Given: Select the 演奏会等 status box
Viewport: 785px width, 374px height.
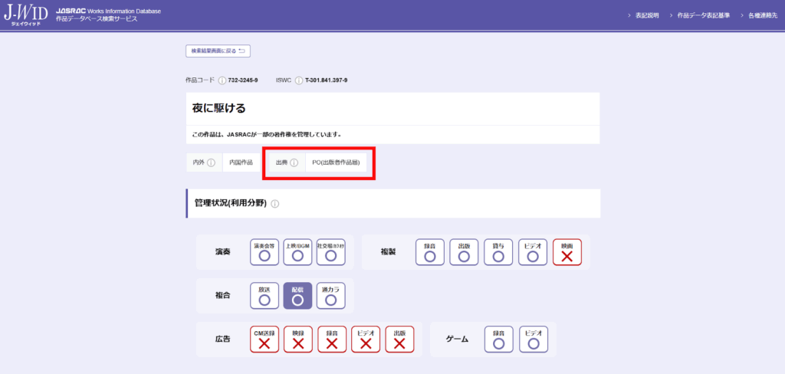Looking at the screenshot, I should (x=264, y=252).
